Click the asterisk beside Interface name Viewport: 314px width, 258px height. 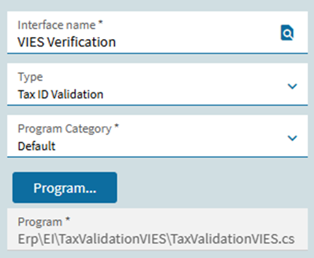101,22
